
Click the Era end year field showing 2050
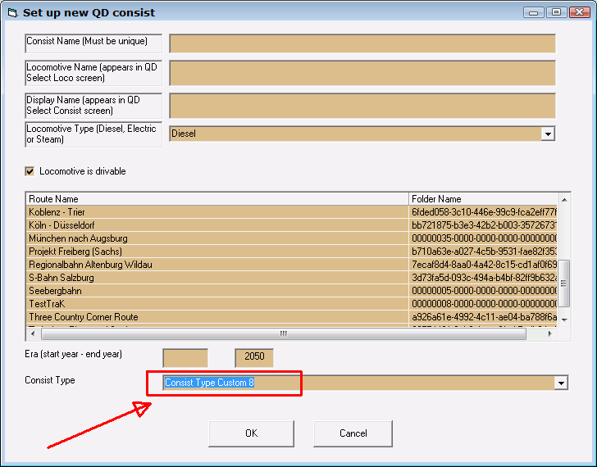coord(254,358)
